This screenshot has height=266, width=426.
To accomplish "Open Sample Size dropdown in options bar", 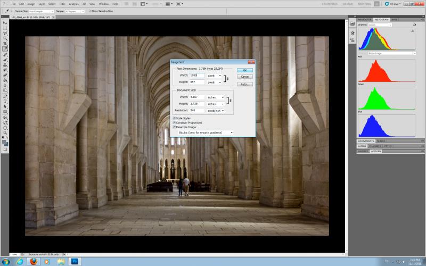I will tap(42, 11).
